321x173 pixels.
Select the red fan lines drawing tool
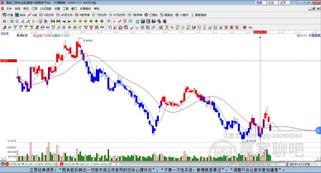pyautogui.click(x=115, y=27)
